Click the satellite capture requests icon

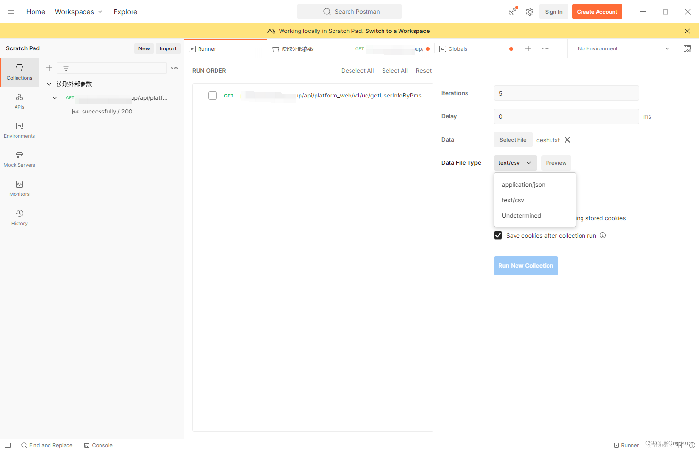513,11
